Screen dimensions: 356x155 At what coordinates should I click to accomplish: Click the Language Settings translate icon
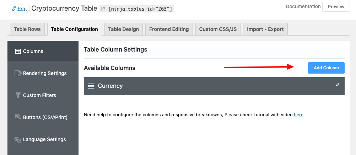(x=18, y=139)
